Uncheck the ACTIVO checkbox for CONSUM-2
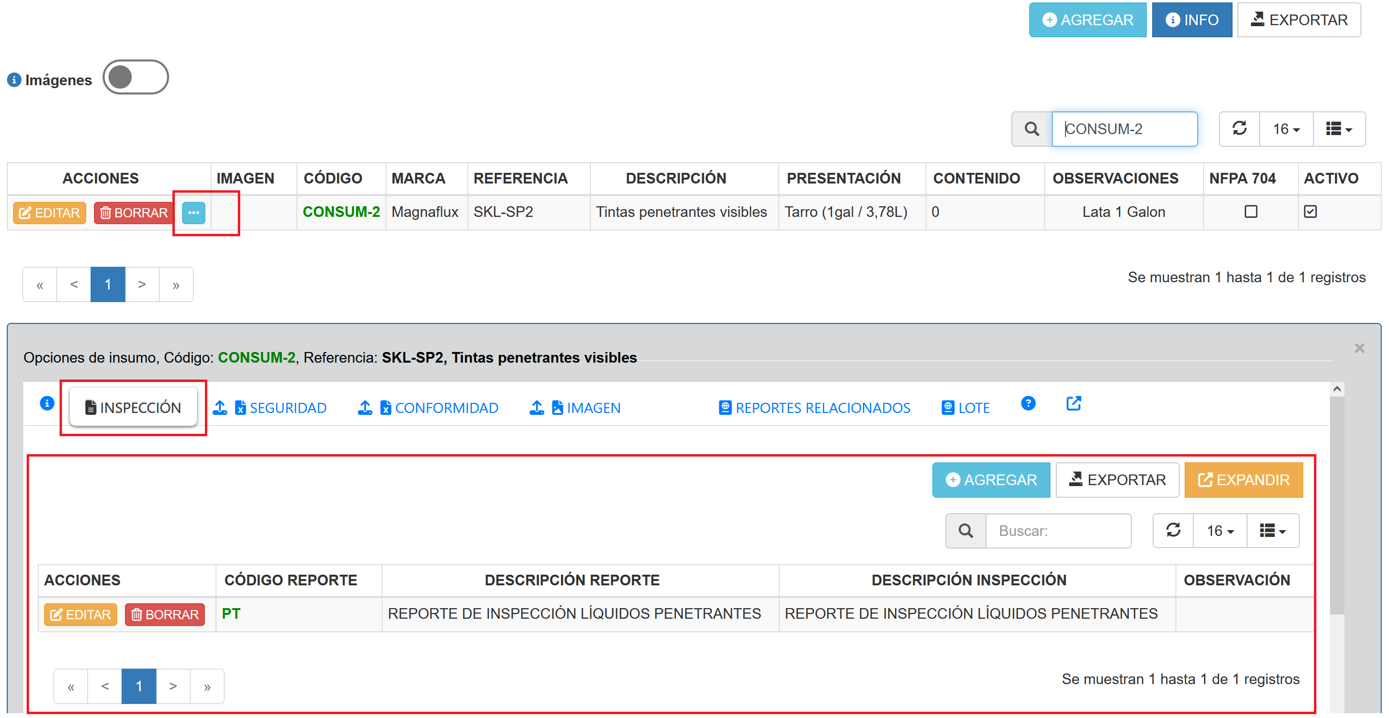 tap(1310, 211)
